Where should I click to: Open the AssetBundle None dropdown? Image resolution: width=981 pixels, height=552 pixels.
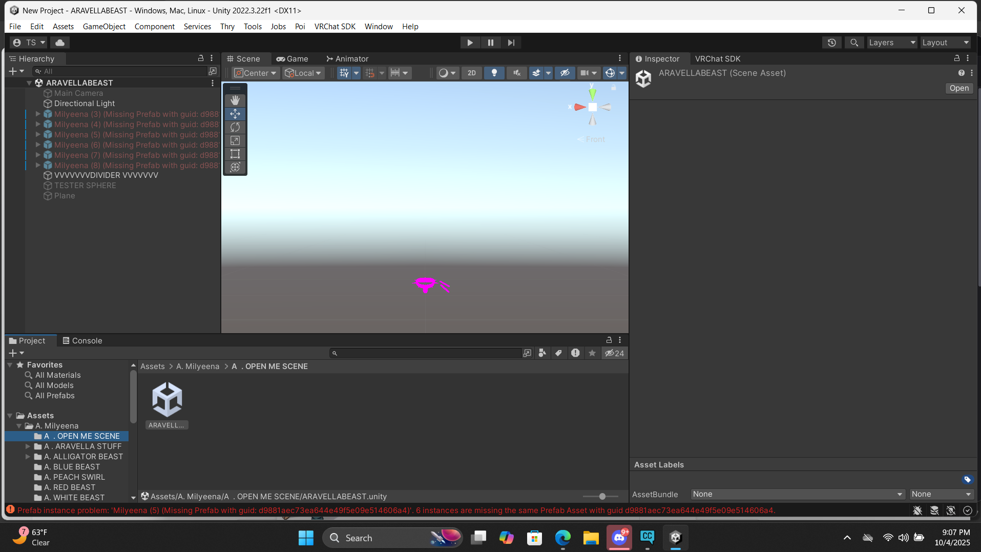(797, 494)
